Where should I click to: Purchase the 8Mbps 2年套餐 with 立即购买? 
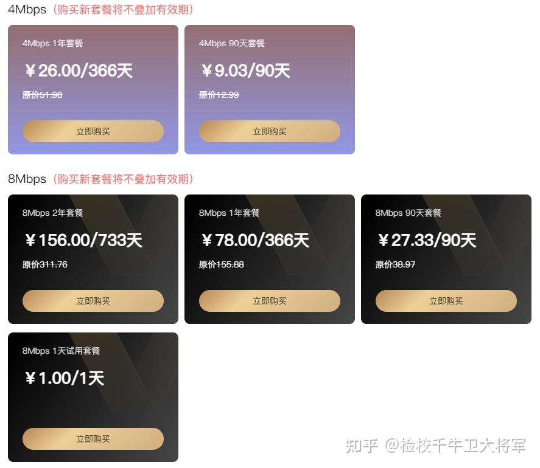[93, 301]
